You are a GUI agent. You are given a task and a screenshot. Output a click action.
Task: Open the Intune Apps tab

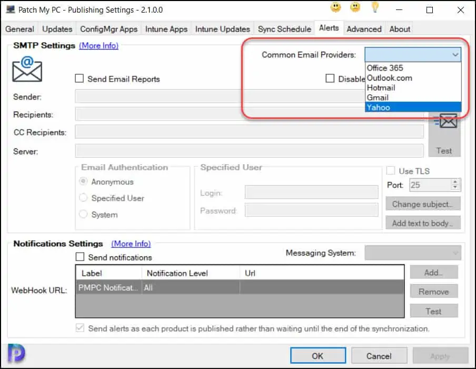[166, 29]
